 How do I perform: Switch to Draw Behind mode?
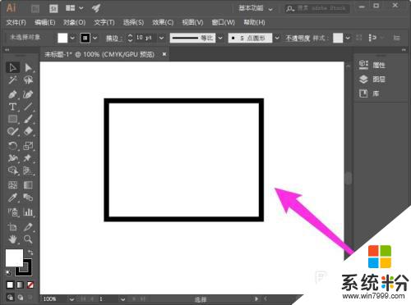click(x=21, y=298)
